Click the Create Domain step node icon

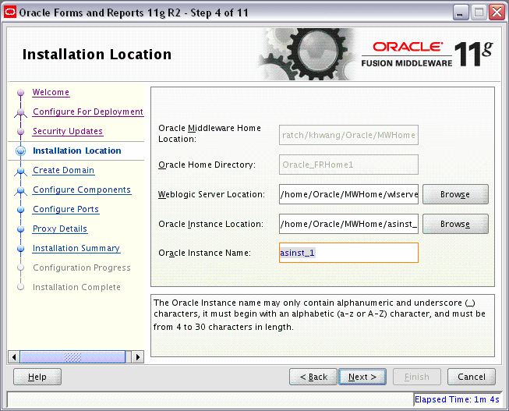pos(21,171)
